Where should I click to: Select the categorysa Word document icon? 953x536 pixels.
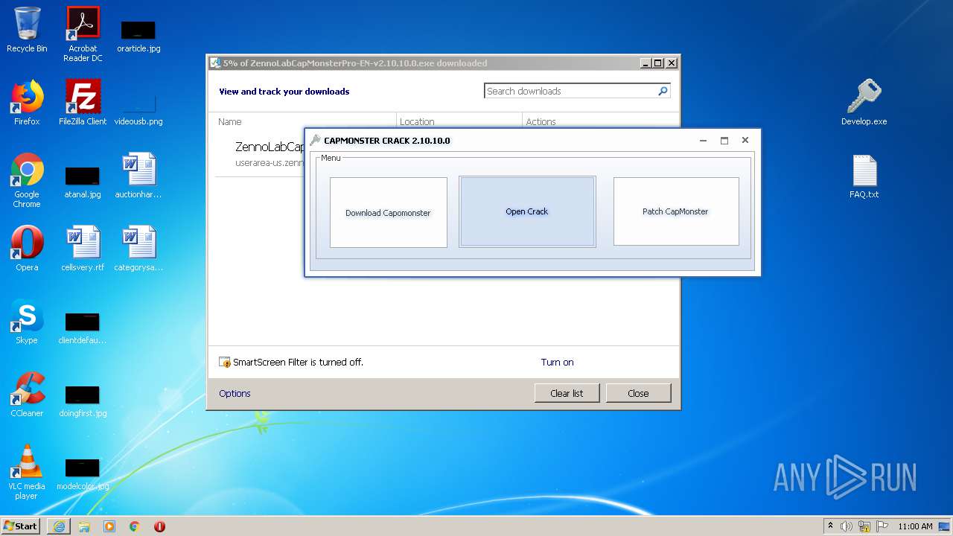138,249
